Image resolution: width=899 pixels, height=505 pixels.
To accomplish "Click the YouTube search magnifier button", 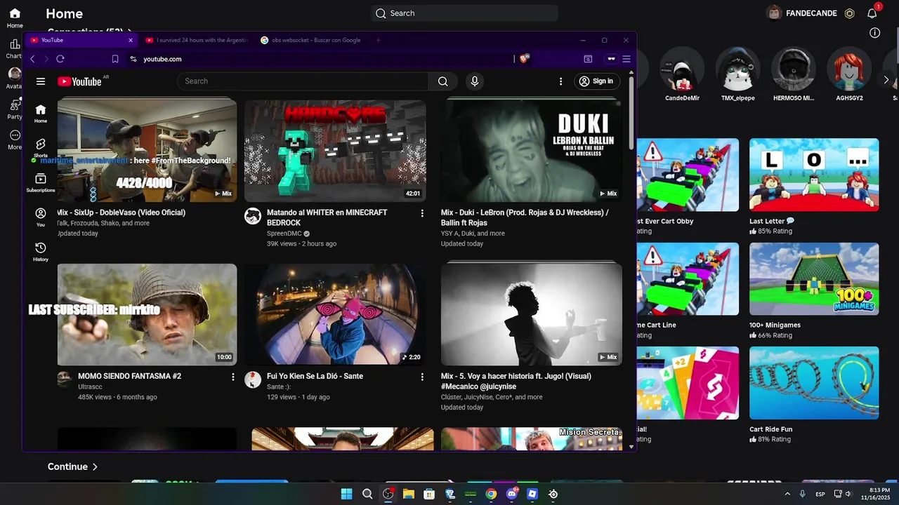I will tap(442, 81).
